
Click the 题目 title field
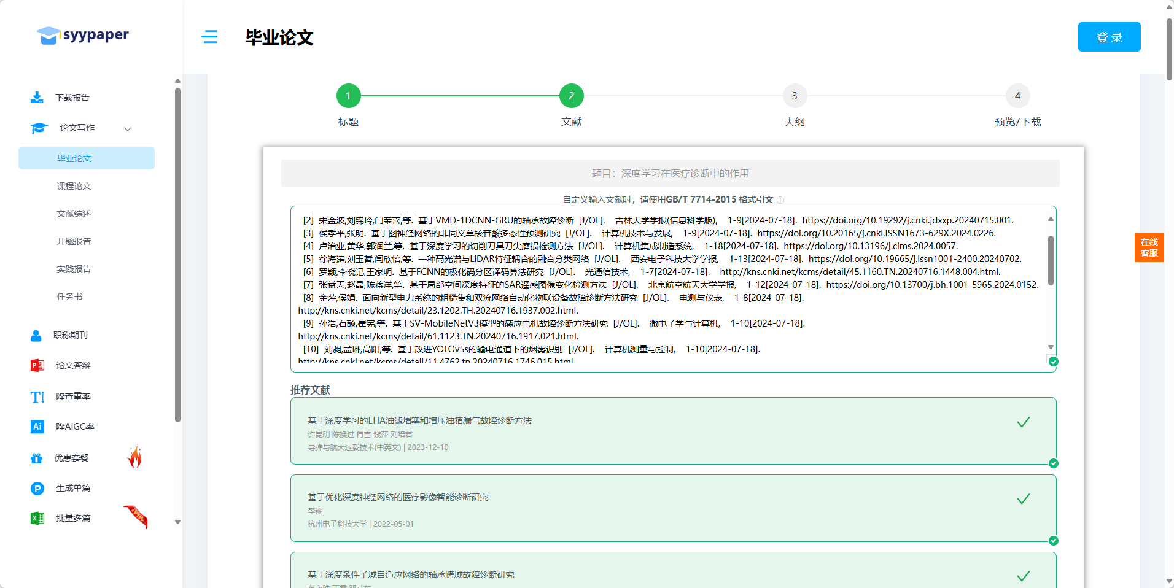(670, 173)
